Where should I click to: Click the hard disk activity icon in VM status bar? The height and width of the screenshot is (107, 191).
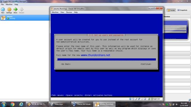pyautogui.click(x=130, y=99)
